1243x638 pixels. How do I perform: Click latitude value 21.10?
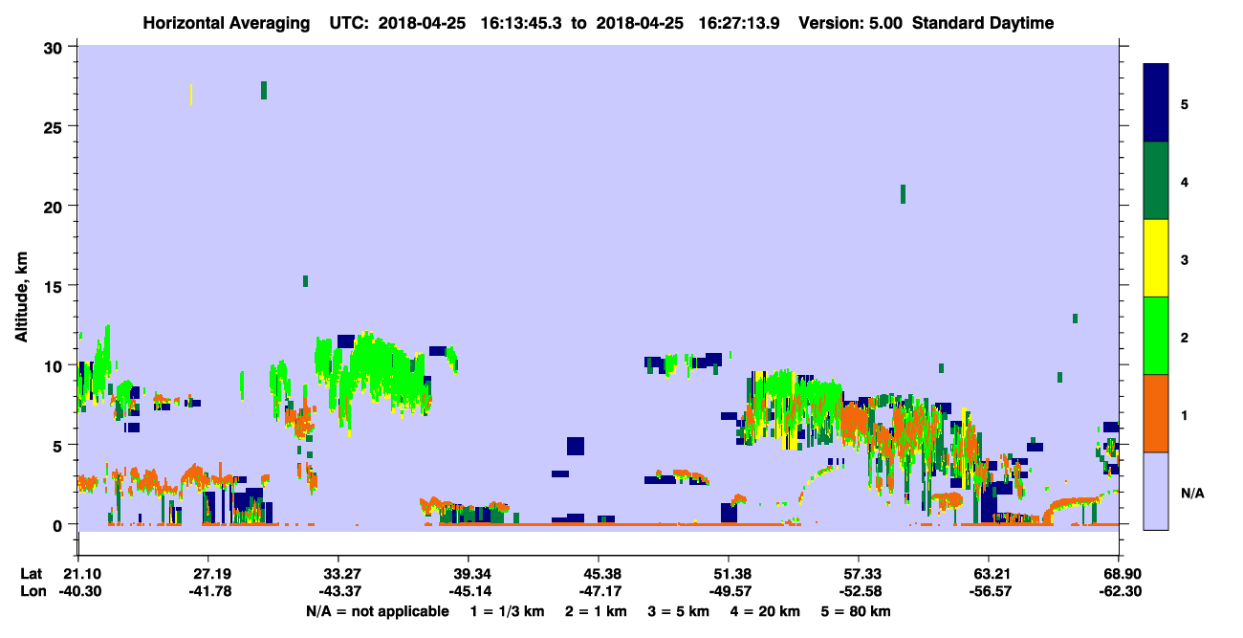coord(78,574)
